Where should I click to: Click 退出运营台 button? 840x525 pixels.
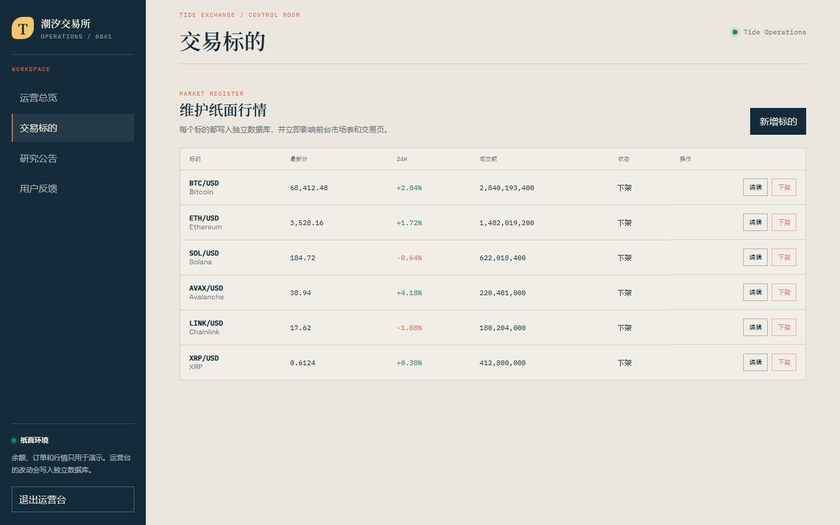tap(73, 499)
